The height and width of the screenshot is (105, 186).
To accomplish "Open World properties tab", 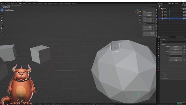I will (x=159, y=50).
